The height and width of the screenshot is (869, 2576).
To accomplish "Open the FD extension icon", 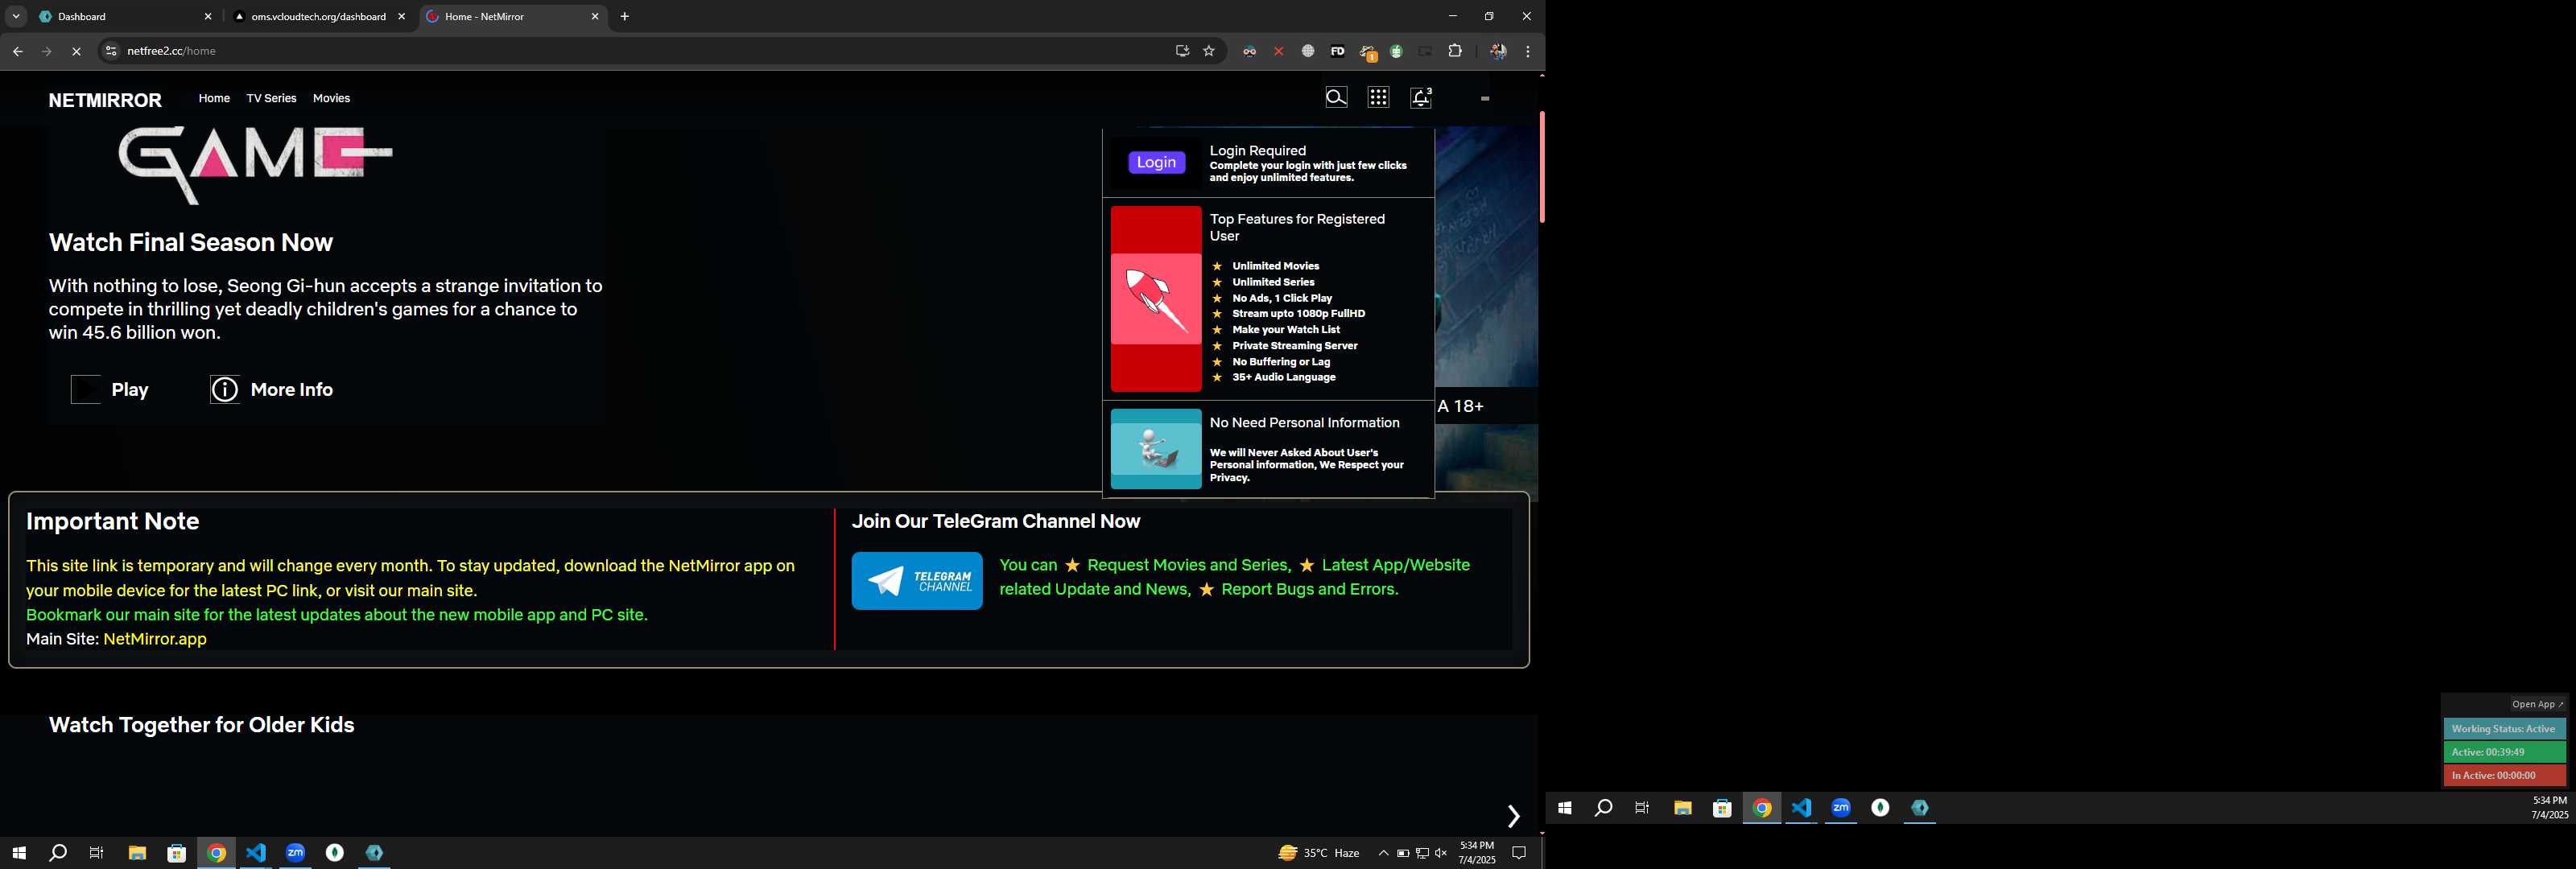I will point(1337,51).
